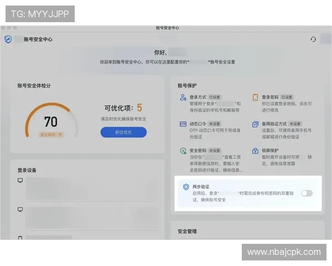Enable the 两步验证 toggle switch
The image size is (332, 266).
(307, 193)
